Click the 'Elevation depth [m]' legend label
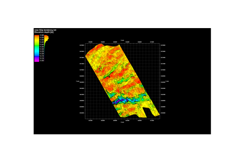 44,32
